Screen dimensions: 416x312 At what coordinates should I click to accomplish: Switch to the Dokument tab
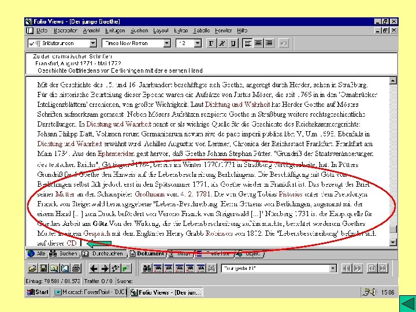[147, 254]
